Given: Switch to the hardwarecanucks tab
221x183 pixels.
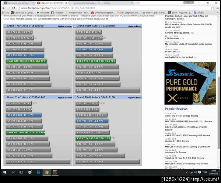Looking at the screenshot, I should pos(85,3).
